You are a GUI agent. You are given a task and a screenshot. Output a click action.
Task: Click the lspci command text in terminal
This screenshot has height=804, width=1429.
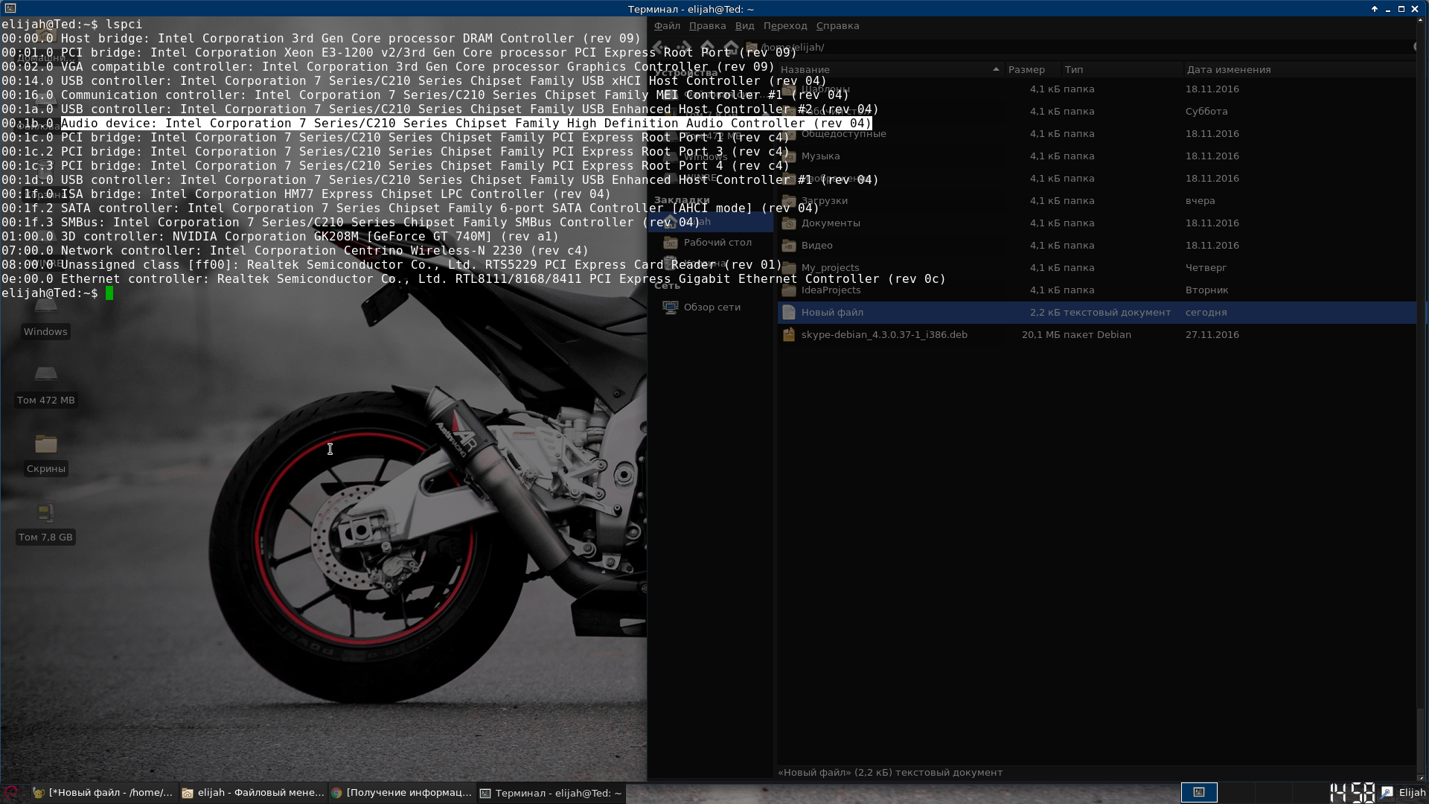pyautogui.click(x=124, y=24)
